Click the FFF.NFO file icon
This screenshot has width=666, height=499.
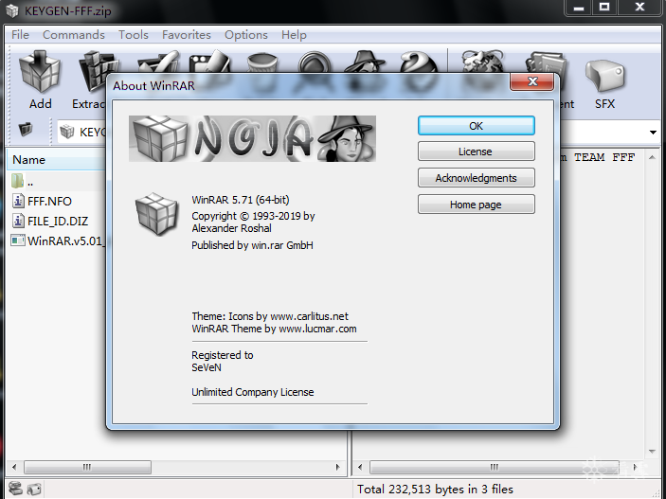18,201
